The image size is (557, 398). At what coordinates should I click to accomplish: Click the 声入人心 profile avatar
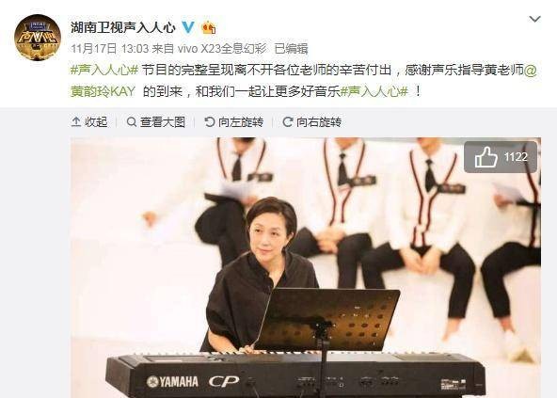[x=38, y=38]
